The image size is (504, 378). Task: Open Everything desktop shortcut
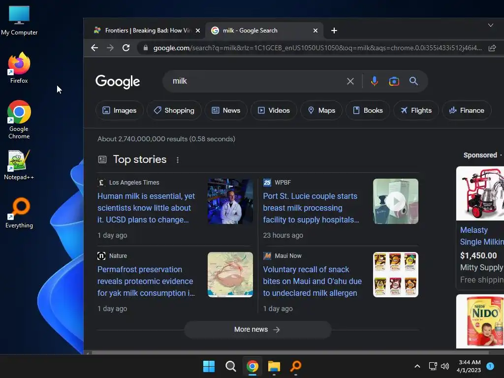19,213
